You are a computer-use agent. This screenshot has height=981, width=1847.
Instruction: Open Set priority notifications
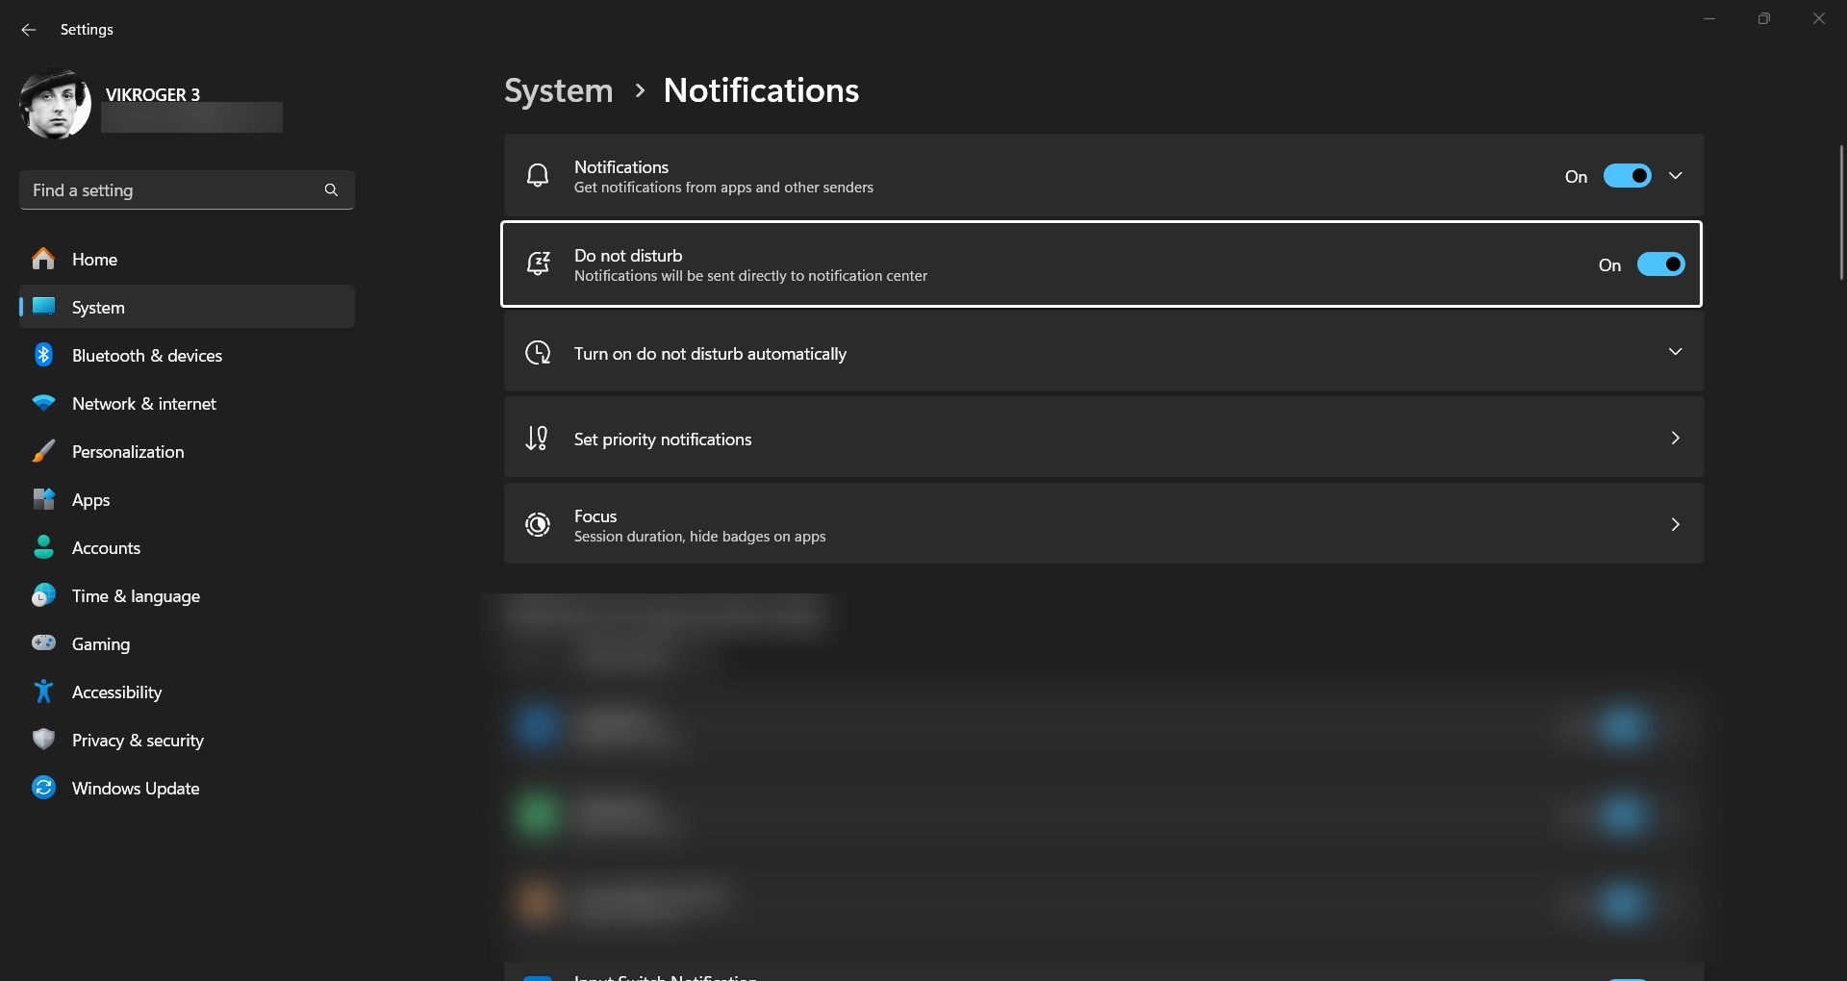pyautogui.click(x=1103, y=439)
